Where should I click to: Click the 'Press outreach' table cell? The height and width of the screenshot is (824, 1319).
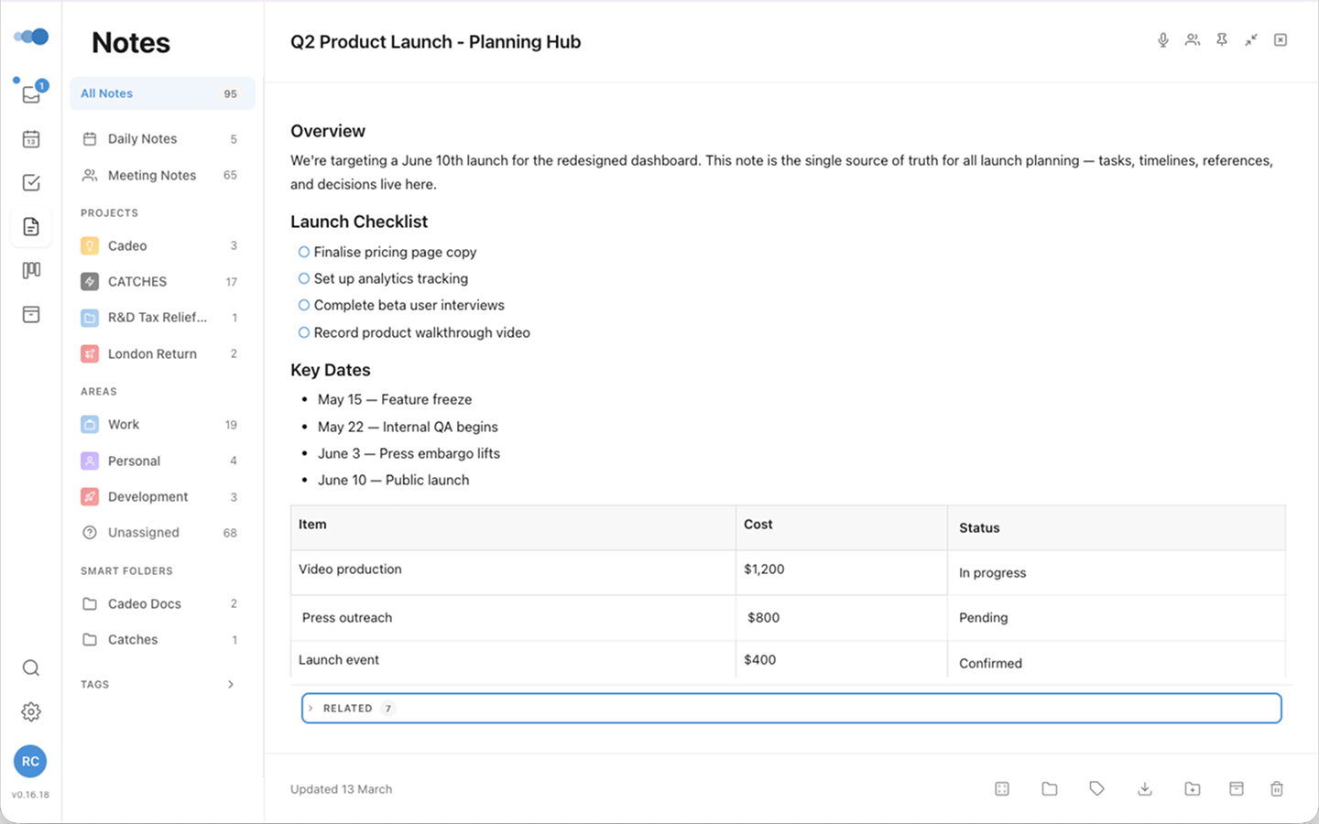point(347,618)
